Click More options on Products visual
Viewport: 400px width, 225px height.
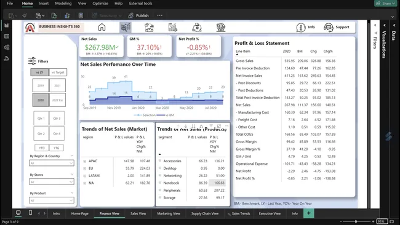pos(227,125)
